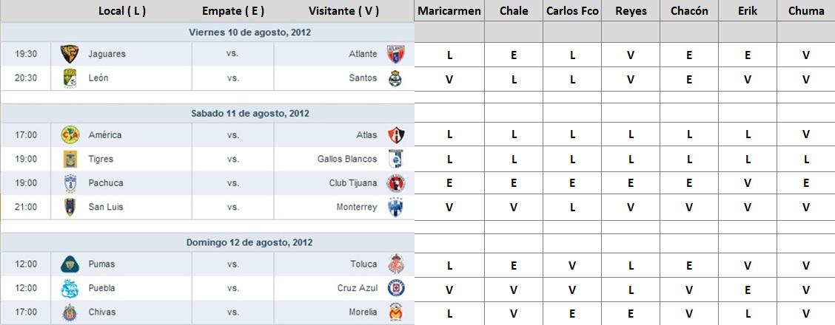
Task: Open the Pachuca team link
Action: point(105,182)
